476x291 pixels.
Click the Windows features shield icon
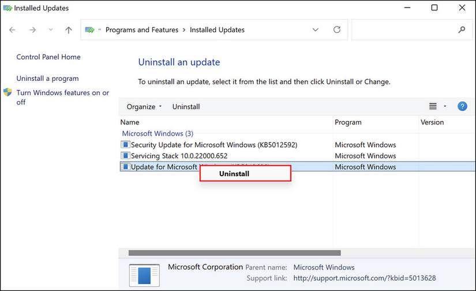pos(8,92)
